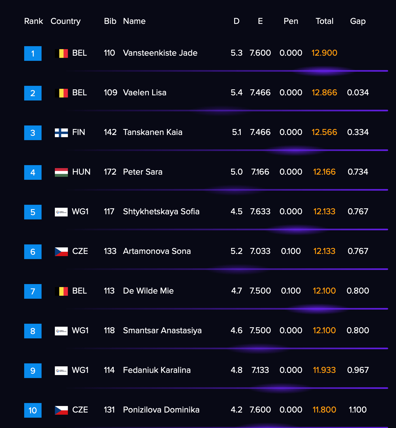Open athlete Vaelen Lisa's name

[x=144, y=93]
